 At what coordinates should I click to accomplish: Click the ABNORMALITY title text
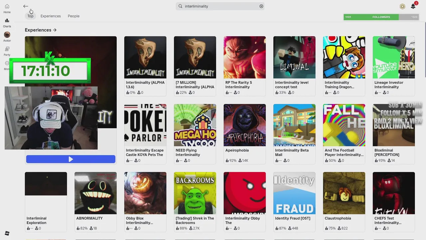click(x=90, y=218)
